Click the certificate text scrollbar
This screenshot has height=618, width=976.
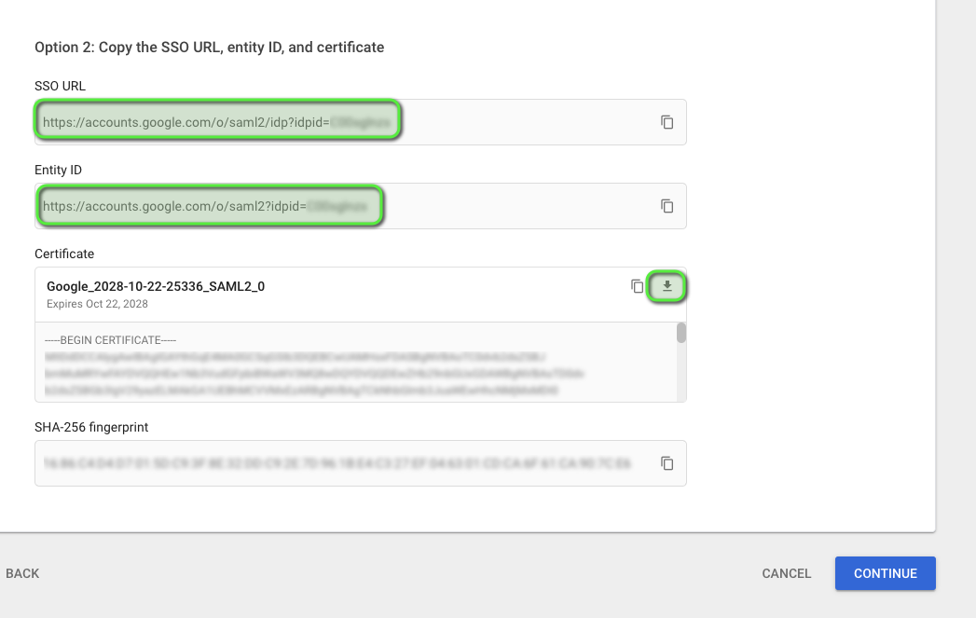pos(681,333)
